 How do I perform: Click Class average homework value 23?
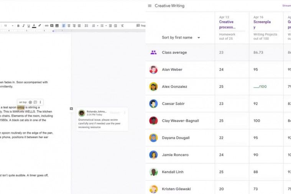pyautogui.click(x=221, y=53)
